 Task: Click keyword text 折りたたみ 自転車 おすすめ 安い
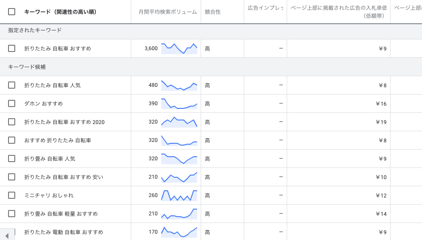[64, 177]
